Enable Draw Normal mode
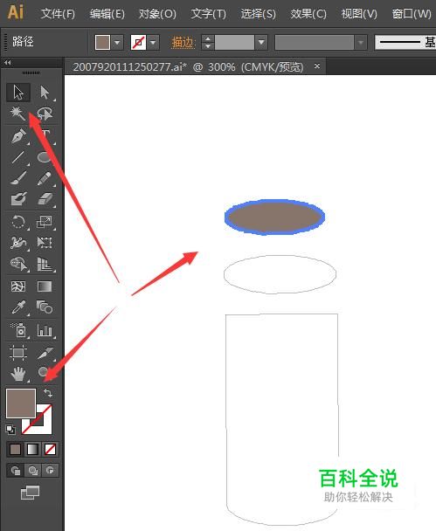Screen dimensions: 436x531 (x=15, y=471)
